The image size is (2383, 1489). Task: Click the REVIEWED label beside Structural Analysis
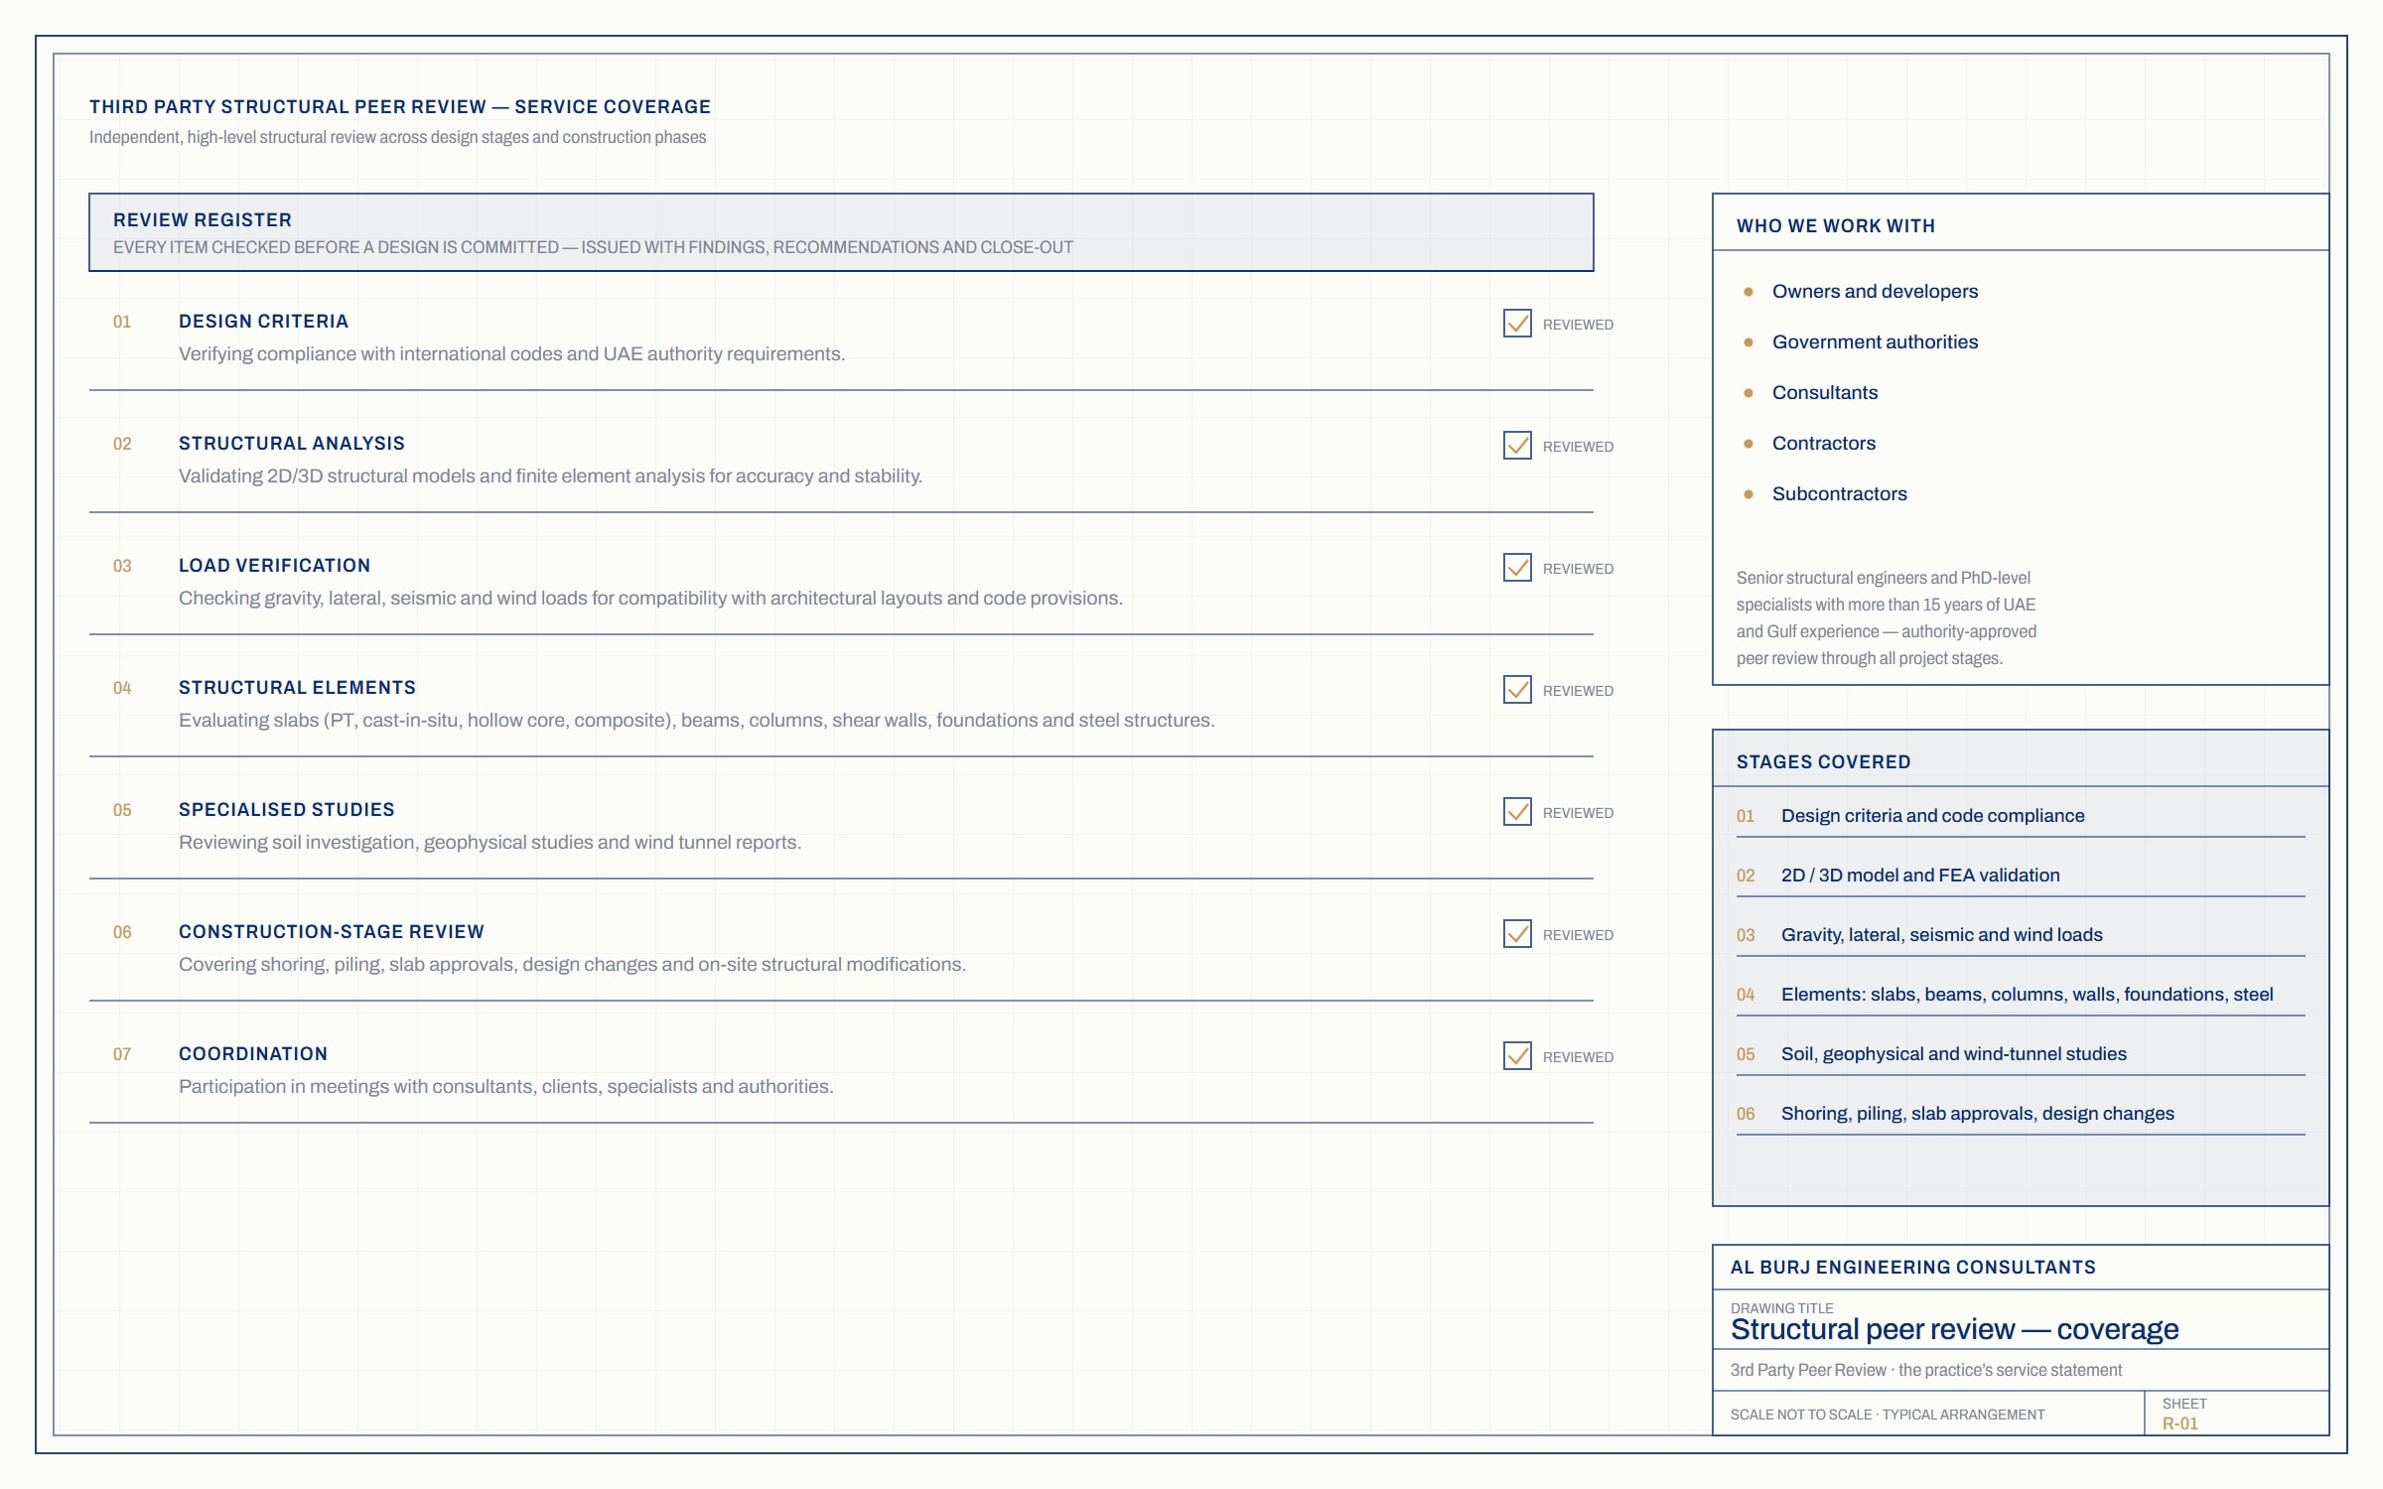pyautogui.click(x=1578, y=447)
